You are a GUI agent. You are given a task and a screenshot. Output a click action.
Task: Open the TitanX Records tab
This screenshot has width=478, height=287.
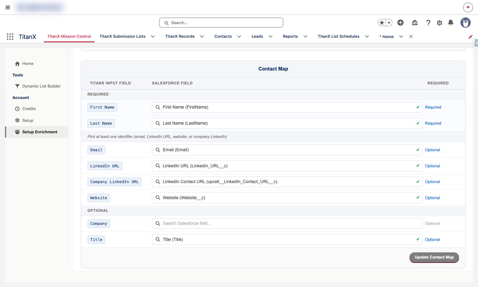pyautogui.click(x=180, y=36)
